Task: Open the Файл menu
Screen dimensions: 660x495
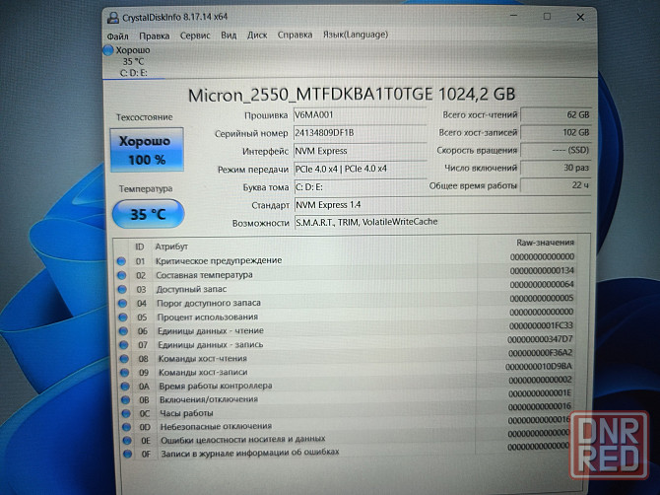Action: coord(117,36)
